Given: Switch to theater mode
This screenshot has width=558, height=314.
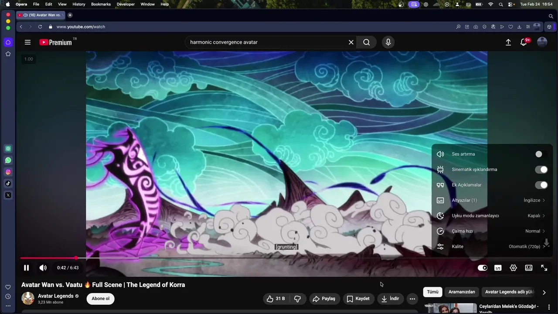Looking at the screenshot, I should click(x=529, y=268).
